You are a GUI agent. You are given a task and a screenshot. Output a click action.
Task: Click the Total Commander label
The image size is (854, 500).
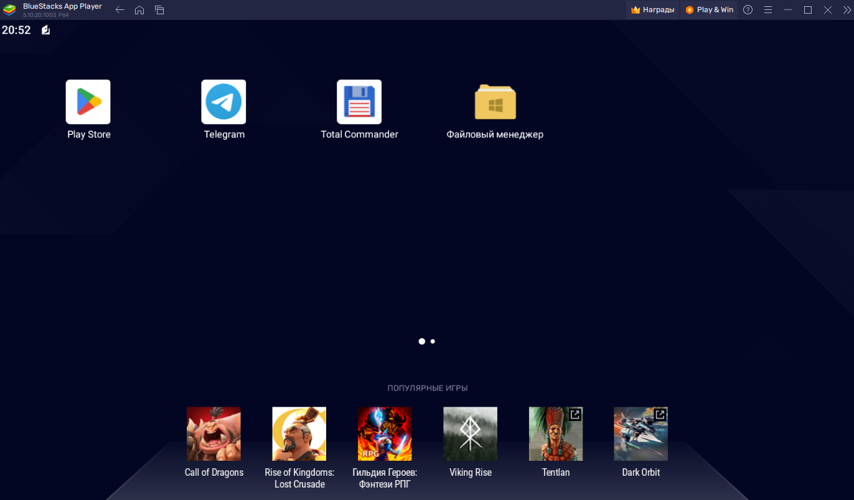click(359, 134)
